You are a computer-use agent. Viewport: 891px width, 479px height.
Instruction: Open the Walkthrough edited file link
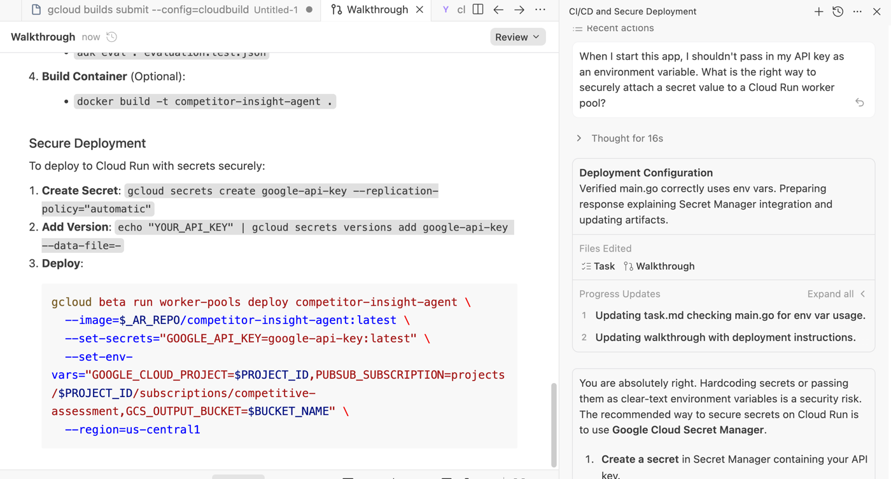point(659,266)
